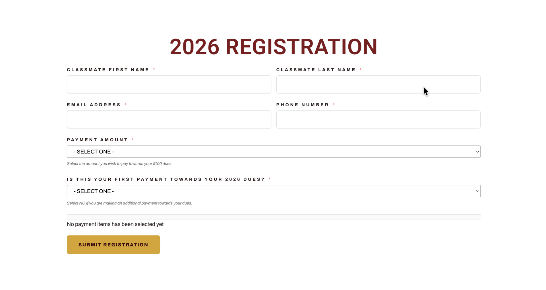Click the $100 dues helper text
The image size is (546, 290).
[x=119, y=163]
